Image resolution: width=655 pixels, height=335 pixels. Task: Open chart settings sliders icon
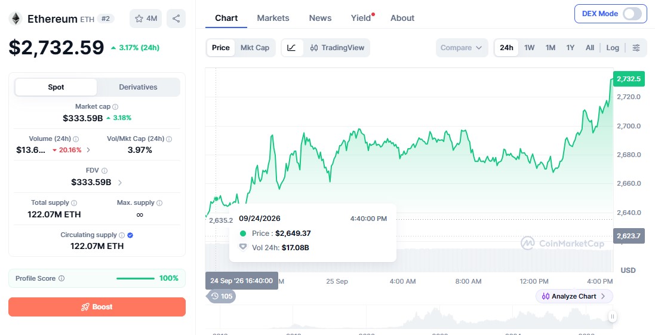(x=636, y=48)
